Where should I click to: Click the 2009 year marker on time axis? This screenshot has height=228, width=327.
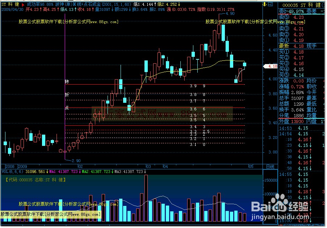click(22, 167)
